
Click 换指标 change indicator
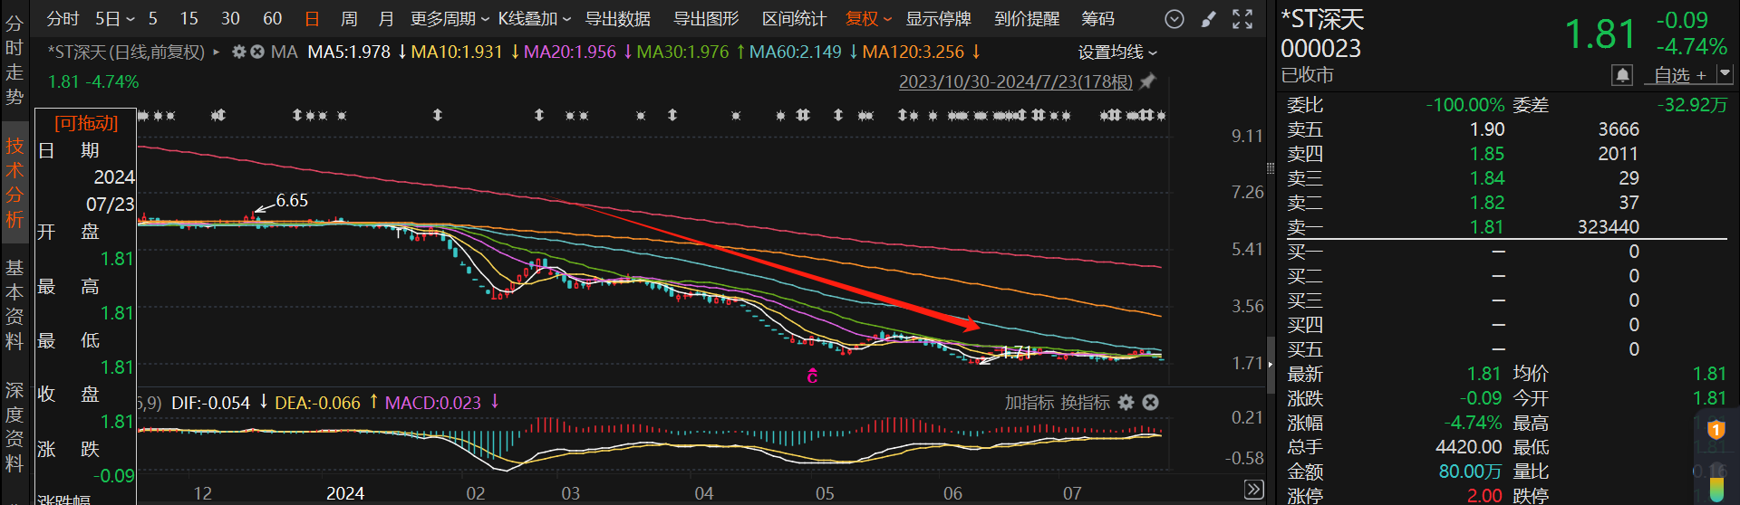[x=1085, y=403]
